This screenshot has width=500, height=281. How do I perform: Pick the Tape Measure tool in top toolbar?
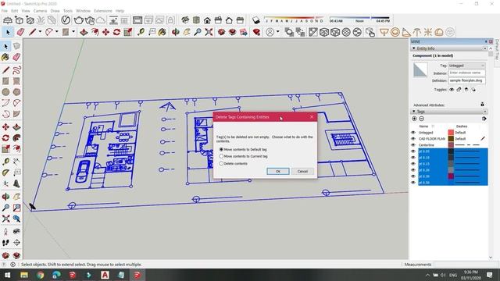(x=141, y=32)
